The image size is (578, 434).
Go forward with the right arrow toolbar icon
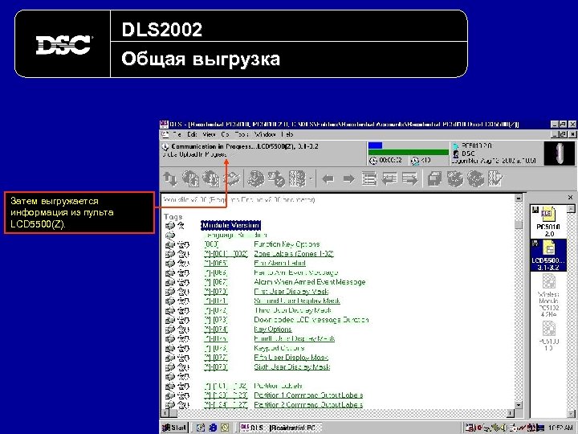click(348, 179)
